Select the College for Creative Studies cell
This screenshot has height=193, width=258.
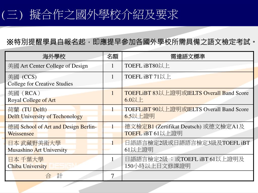coord(54,80)
